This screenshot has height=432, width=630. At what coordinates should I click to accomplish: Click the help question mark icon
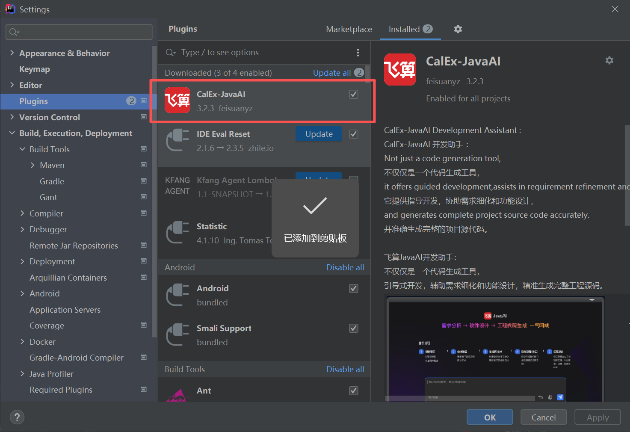coord(17,417)
